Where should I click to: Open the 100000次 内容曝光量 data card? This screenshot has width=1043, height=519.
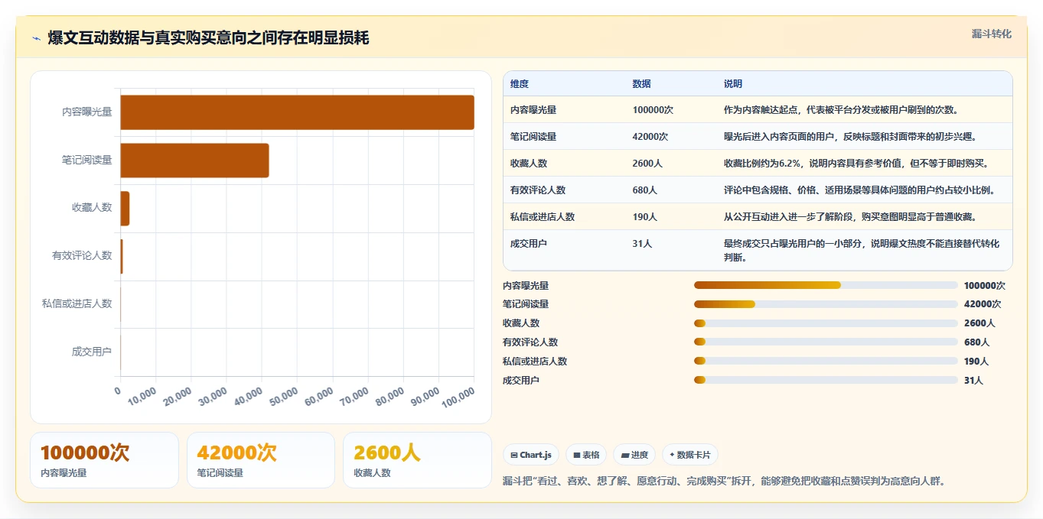point(104,460)
